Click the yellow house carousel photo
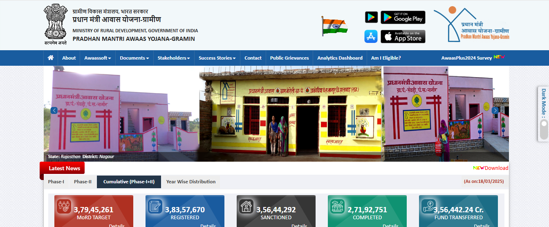Image resolution: width=549 pixels, height=227 pixels. (x=290, y=114)
